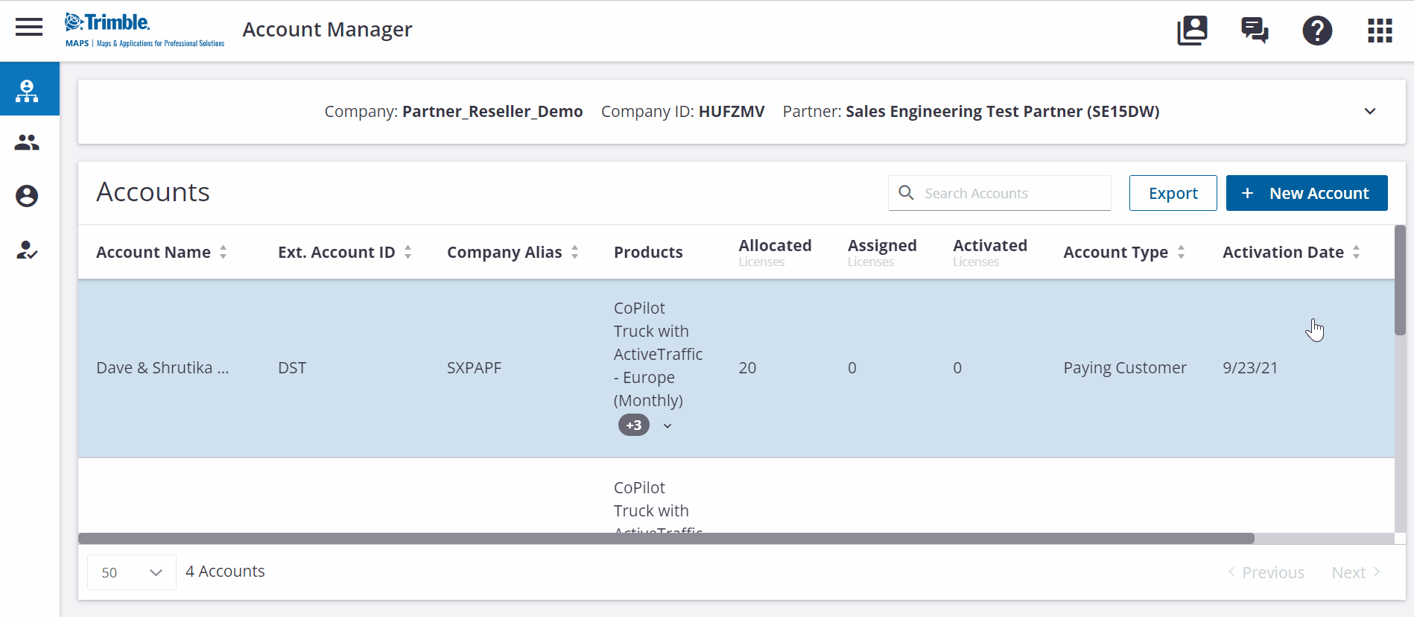This screenshot has width=1414, height=617.
Task: Open the chat feedback icon
Action: (1255, 31)
